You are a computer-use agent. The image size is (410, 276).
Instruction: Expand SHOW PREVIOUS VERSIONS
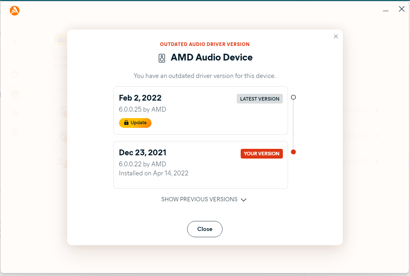coord(204,199)
